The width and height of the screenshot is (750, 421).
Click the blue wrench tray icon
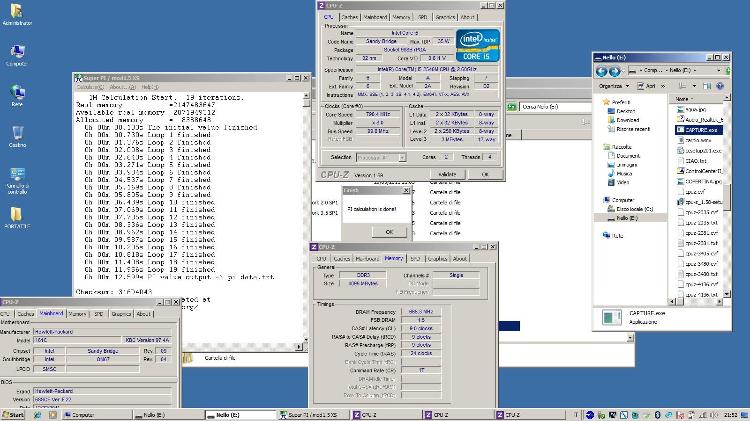click(623, 415)
